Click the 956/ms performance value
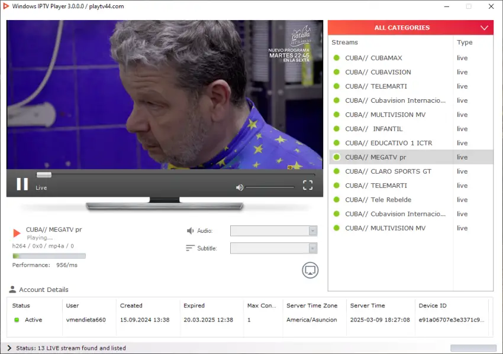The width and height of the screenshot is (503, 354). point(67,265)
